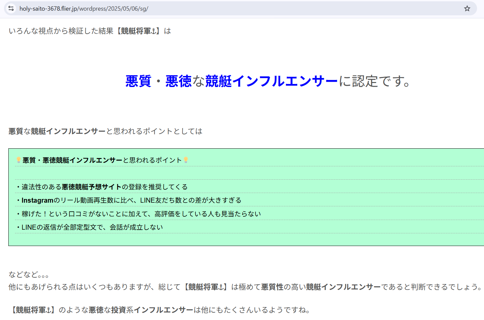Click the に認定です text in the heading
The width and height of the screenshot is (484, 320).
click(374, 81)
